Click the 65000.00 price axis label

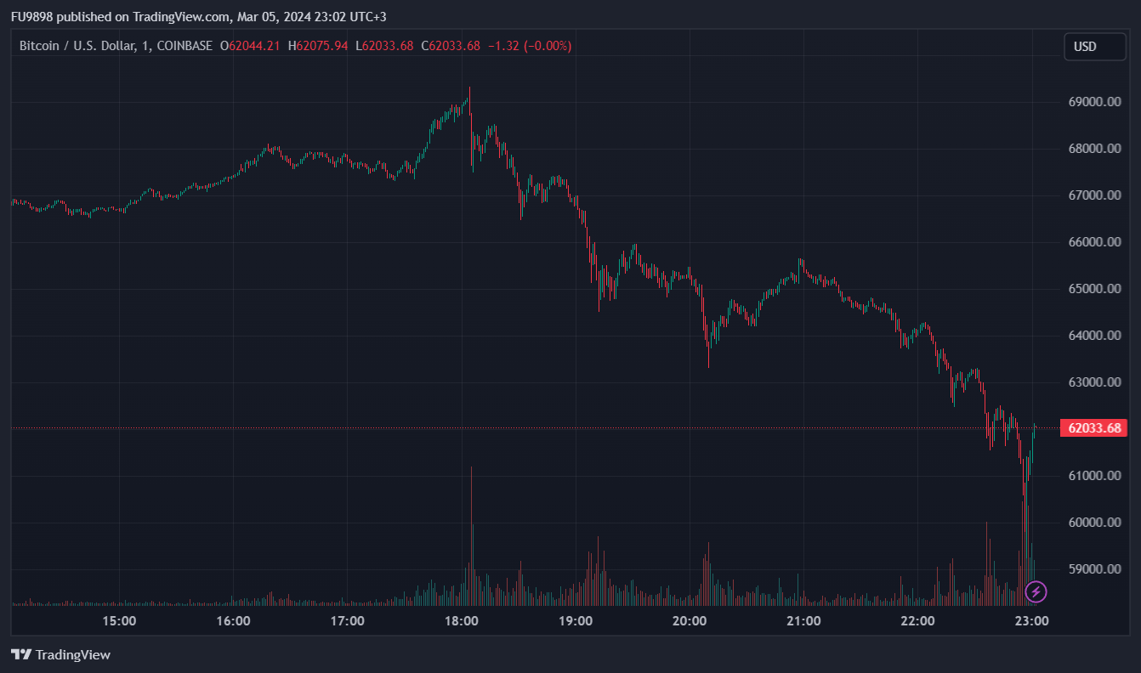[1092, 289]
